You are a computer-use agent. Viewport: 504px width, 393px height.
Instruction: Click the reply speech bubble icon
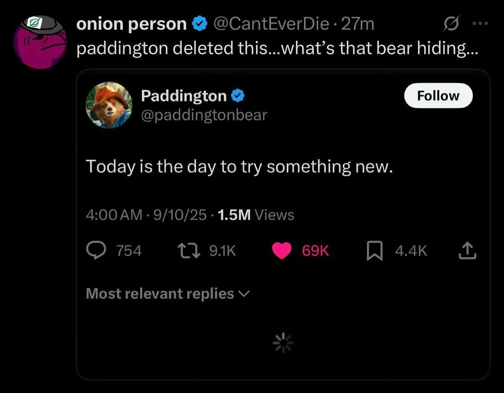[96, 251]
